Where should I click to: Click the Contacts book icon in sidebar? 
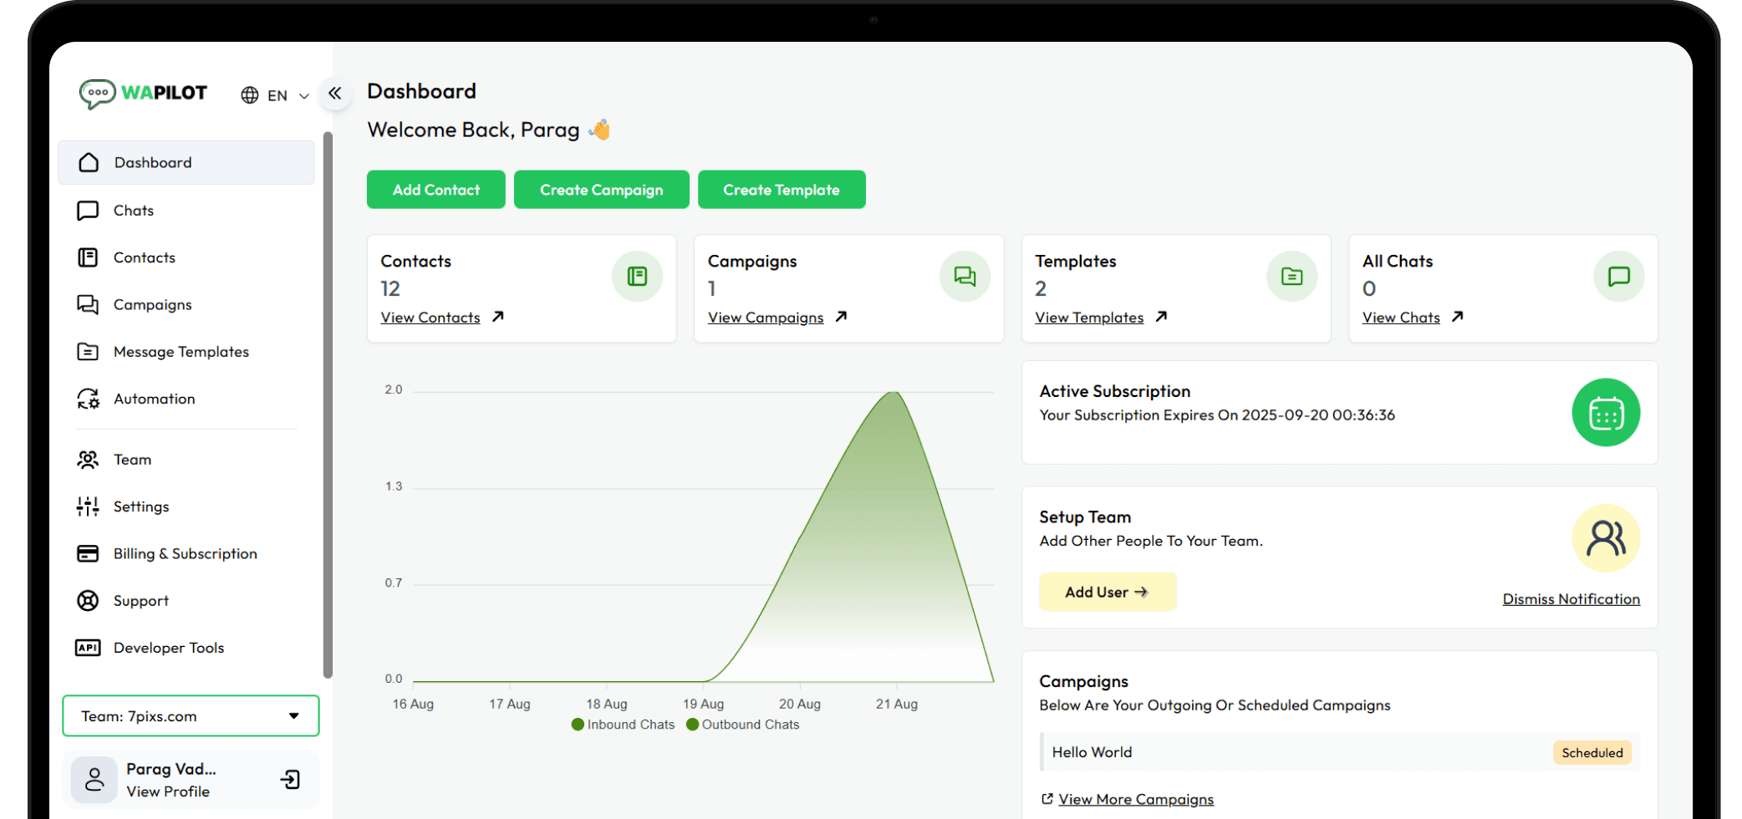(88, 257)
